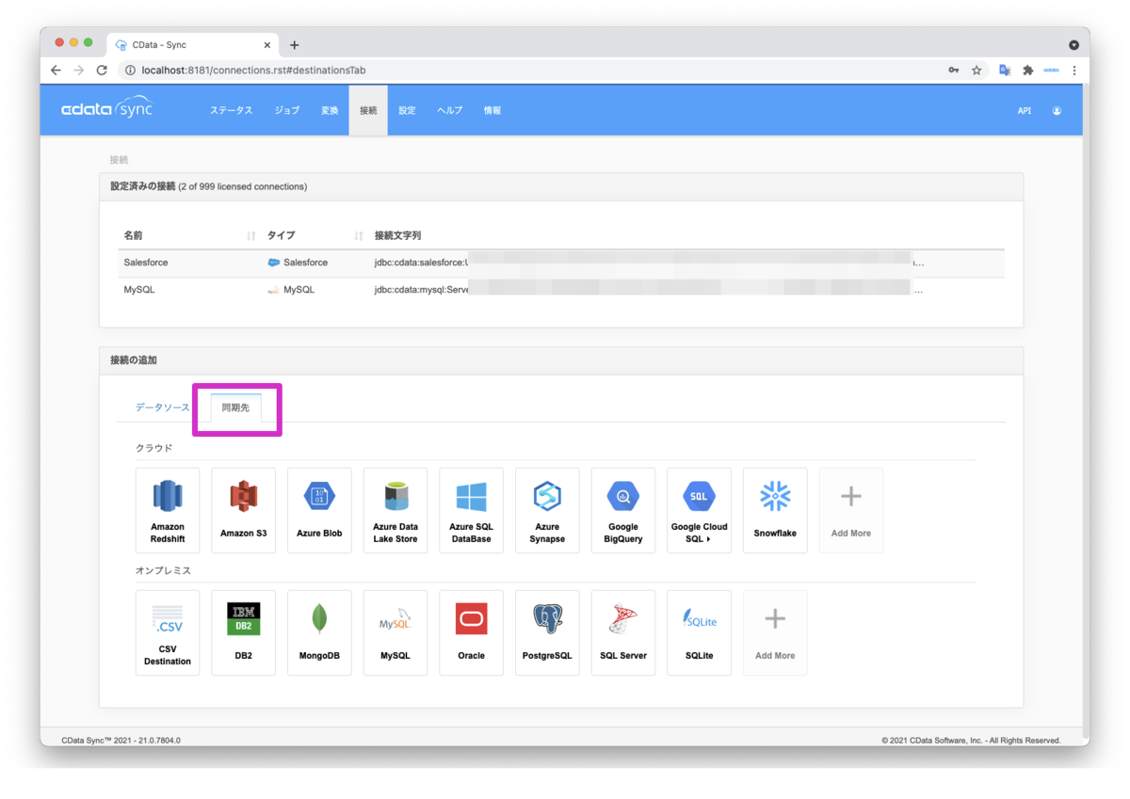This screenshot has width=1130, height=799.
Task: Click the browser back button
Action: pos(56,71)
